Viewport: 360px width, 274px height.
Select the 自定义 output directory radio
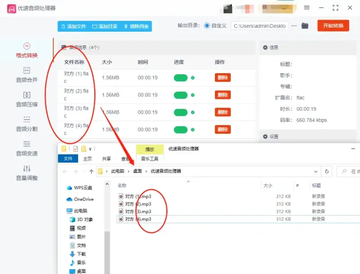(207, 26)
